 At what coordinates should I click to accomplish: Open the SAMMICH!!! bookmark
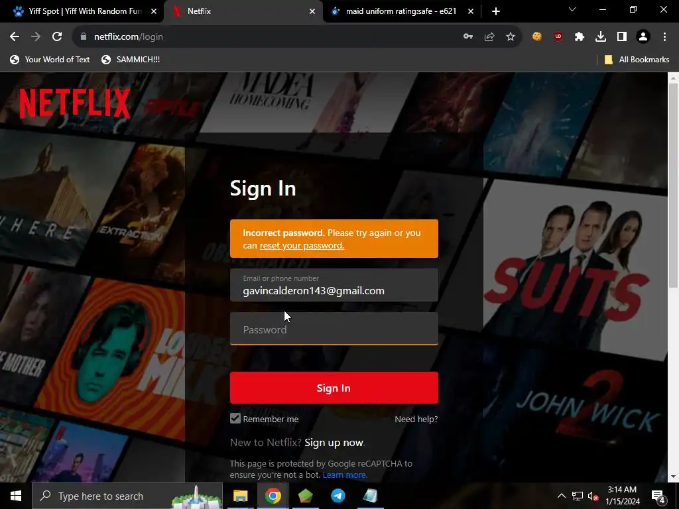(131, 60)
